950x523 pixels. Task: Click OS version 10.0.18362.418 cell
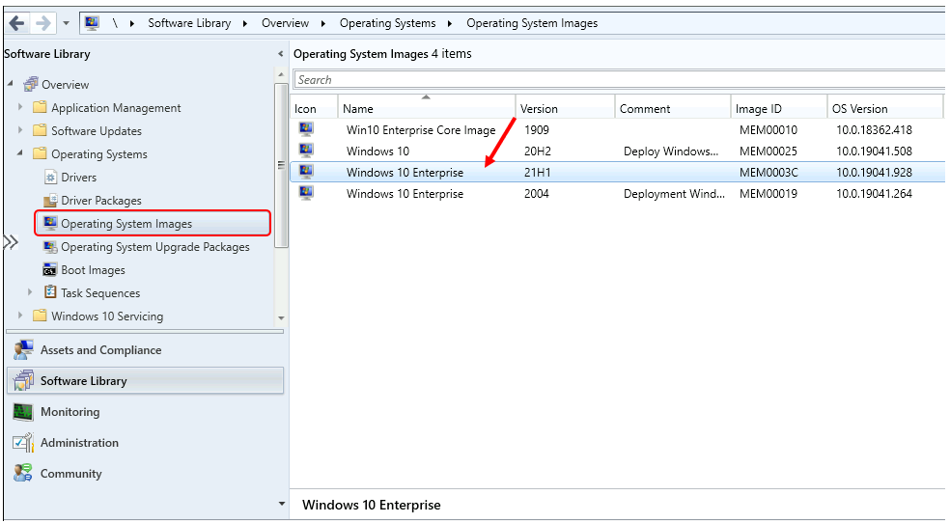pyautogui.click(x=874, y=130)
